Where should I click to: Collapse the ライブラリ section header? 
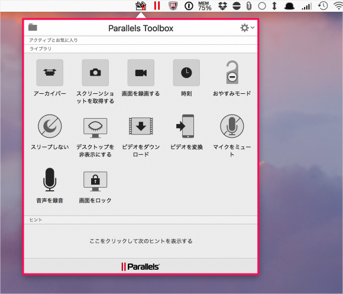[141, 49]
